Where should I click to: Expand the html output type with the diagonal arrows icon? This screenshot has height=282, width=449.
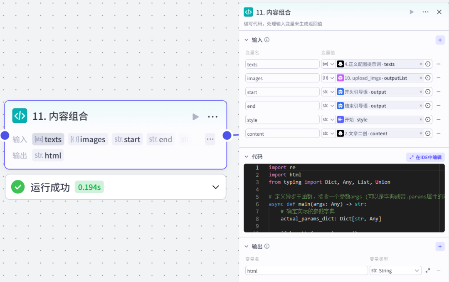[x=428, y=270]
